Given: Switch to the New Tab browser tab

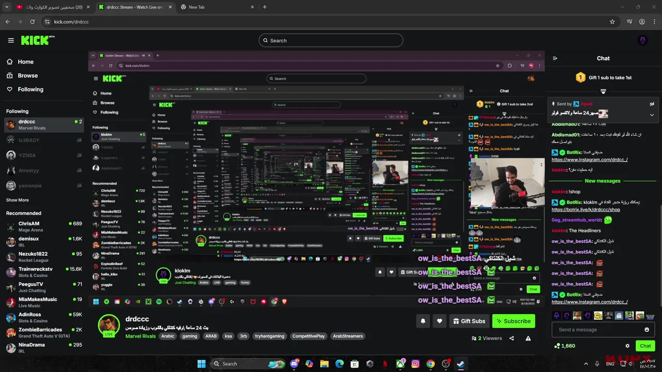Looking at the screenshot, I should 217,7.
